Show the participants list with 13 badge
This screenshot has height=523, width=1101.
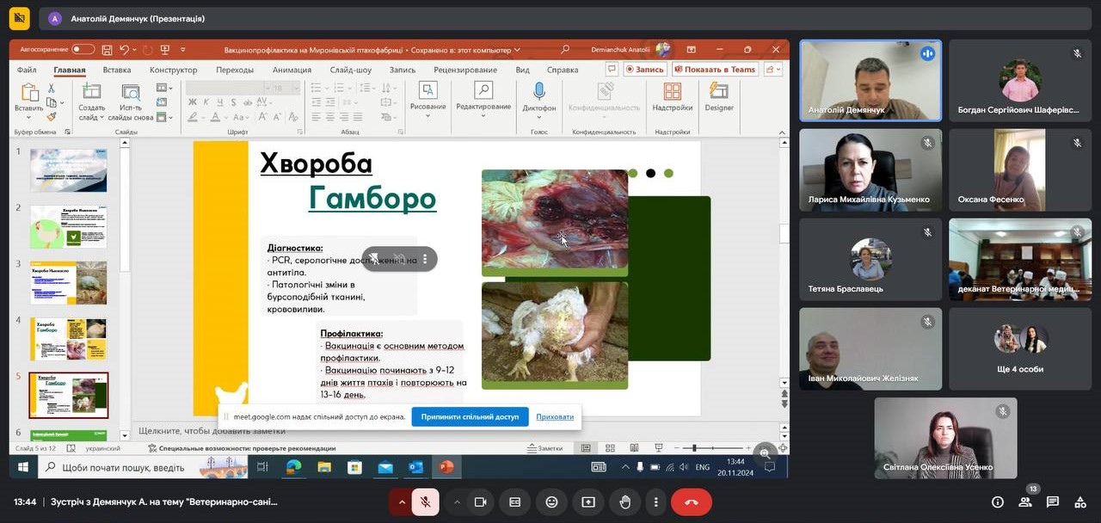(1025, 501)
